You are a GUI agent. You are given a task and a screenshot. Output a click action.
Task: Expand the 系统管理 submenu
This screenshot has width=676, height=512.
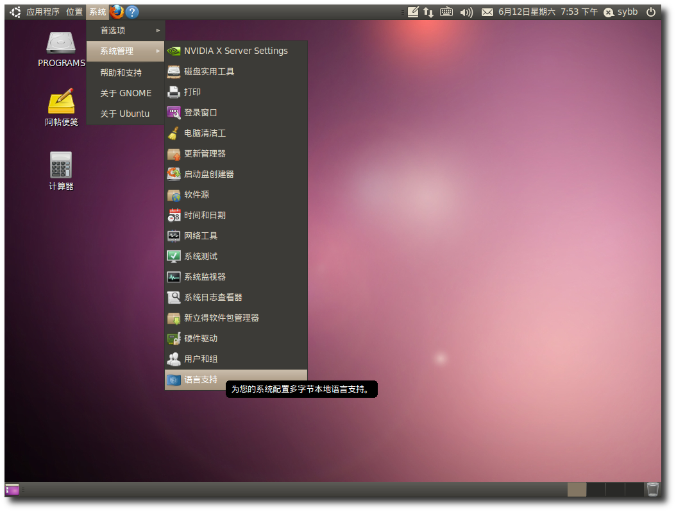(x=126, y=51)
